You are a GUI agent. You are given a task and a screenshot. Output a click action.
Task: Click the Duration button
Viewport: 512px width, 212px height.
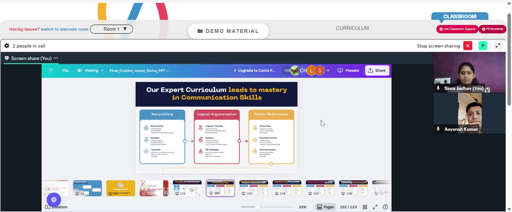pyautogui.click(x=56, y=207)
